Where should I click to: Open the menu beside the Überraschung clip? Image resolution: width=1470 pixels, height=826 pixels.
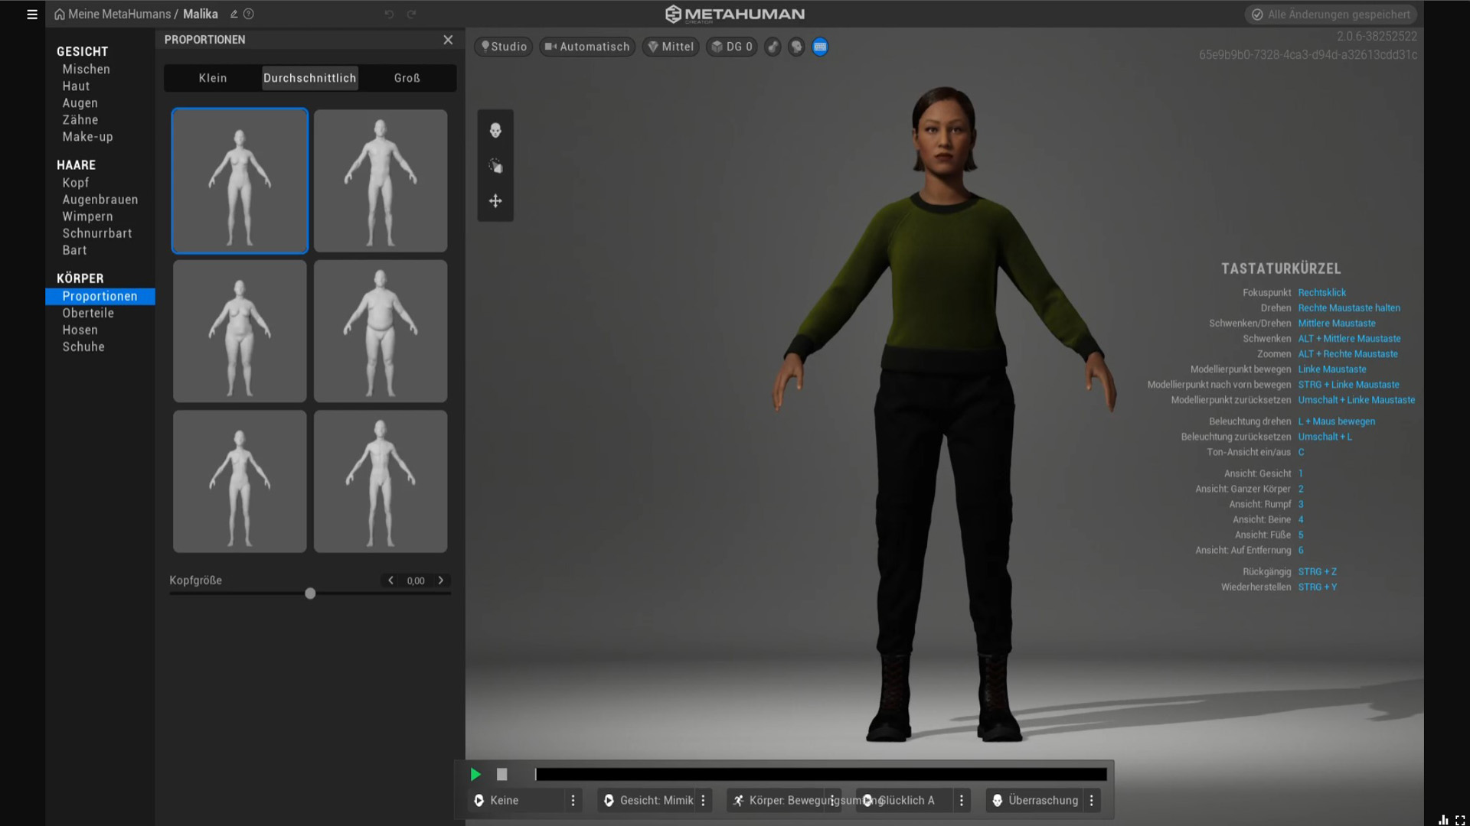(1090, 800)
